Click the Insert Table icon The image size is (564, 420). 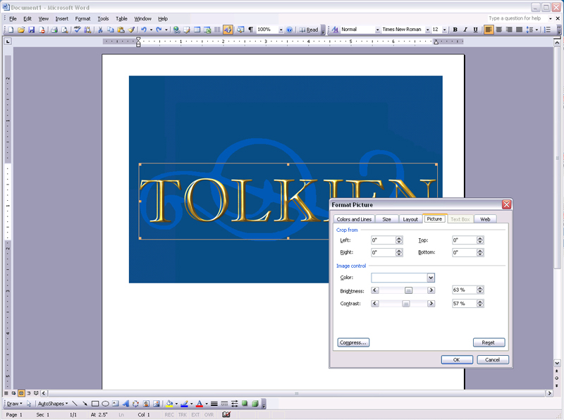tap(197, 30)
